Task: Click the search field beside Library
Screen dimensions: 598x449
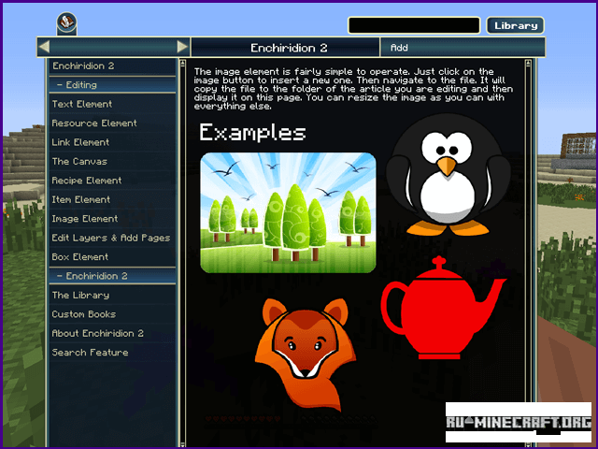Action: point(414,25)
